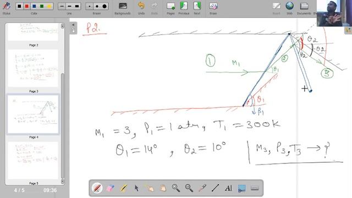Expand the right-side library panel tab
352x198 pixels.
pyautogui.click(x=348, y=30)
